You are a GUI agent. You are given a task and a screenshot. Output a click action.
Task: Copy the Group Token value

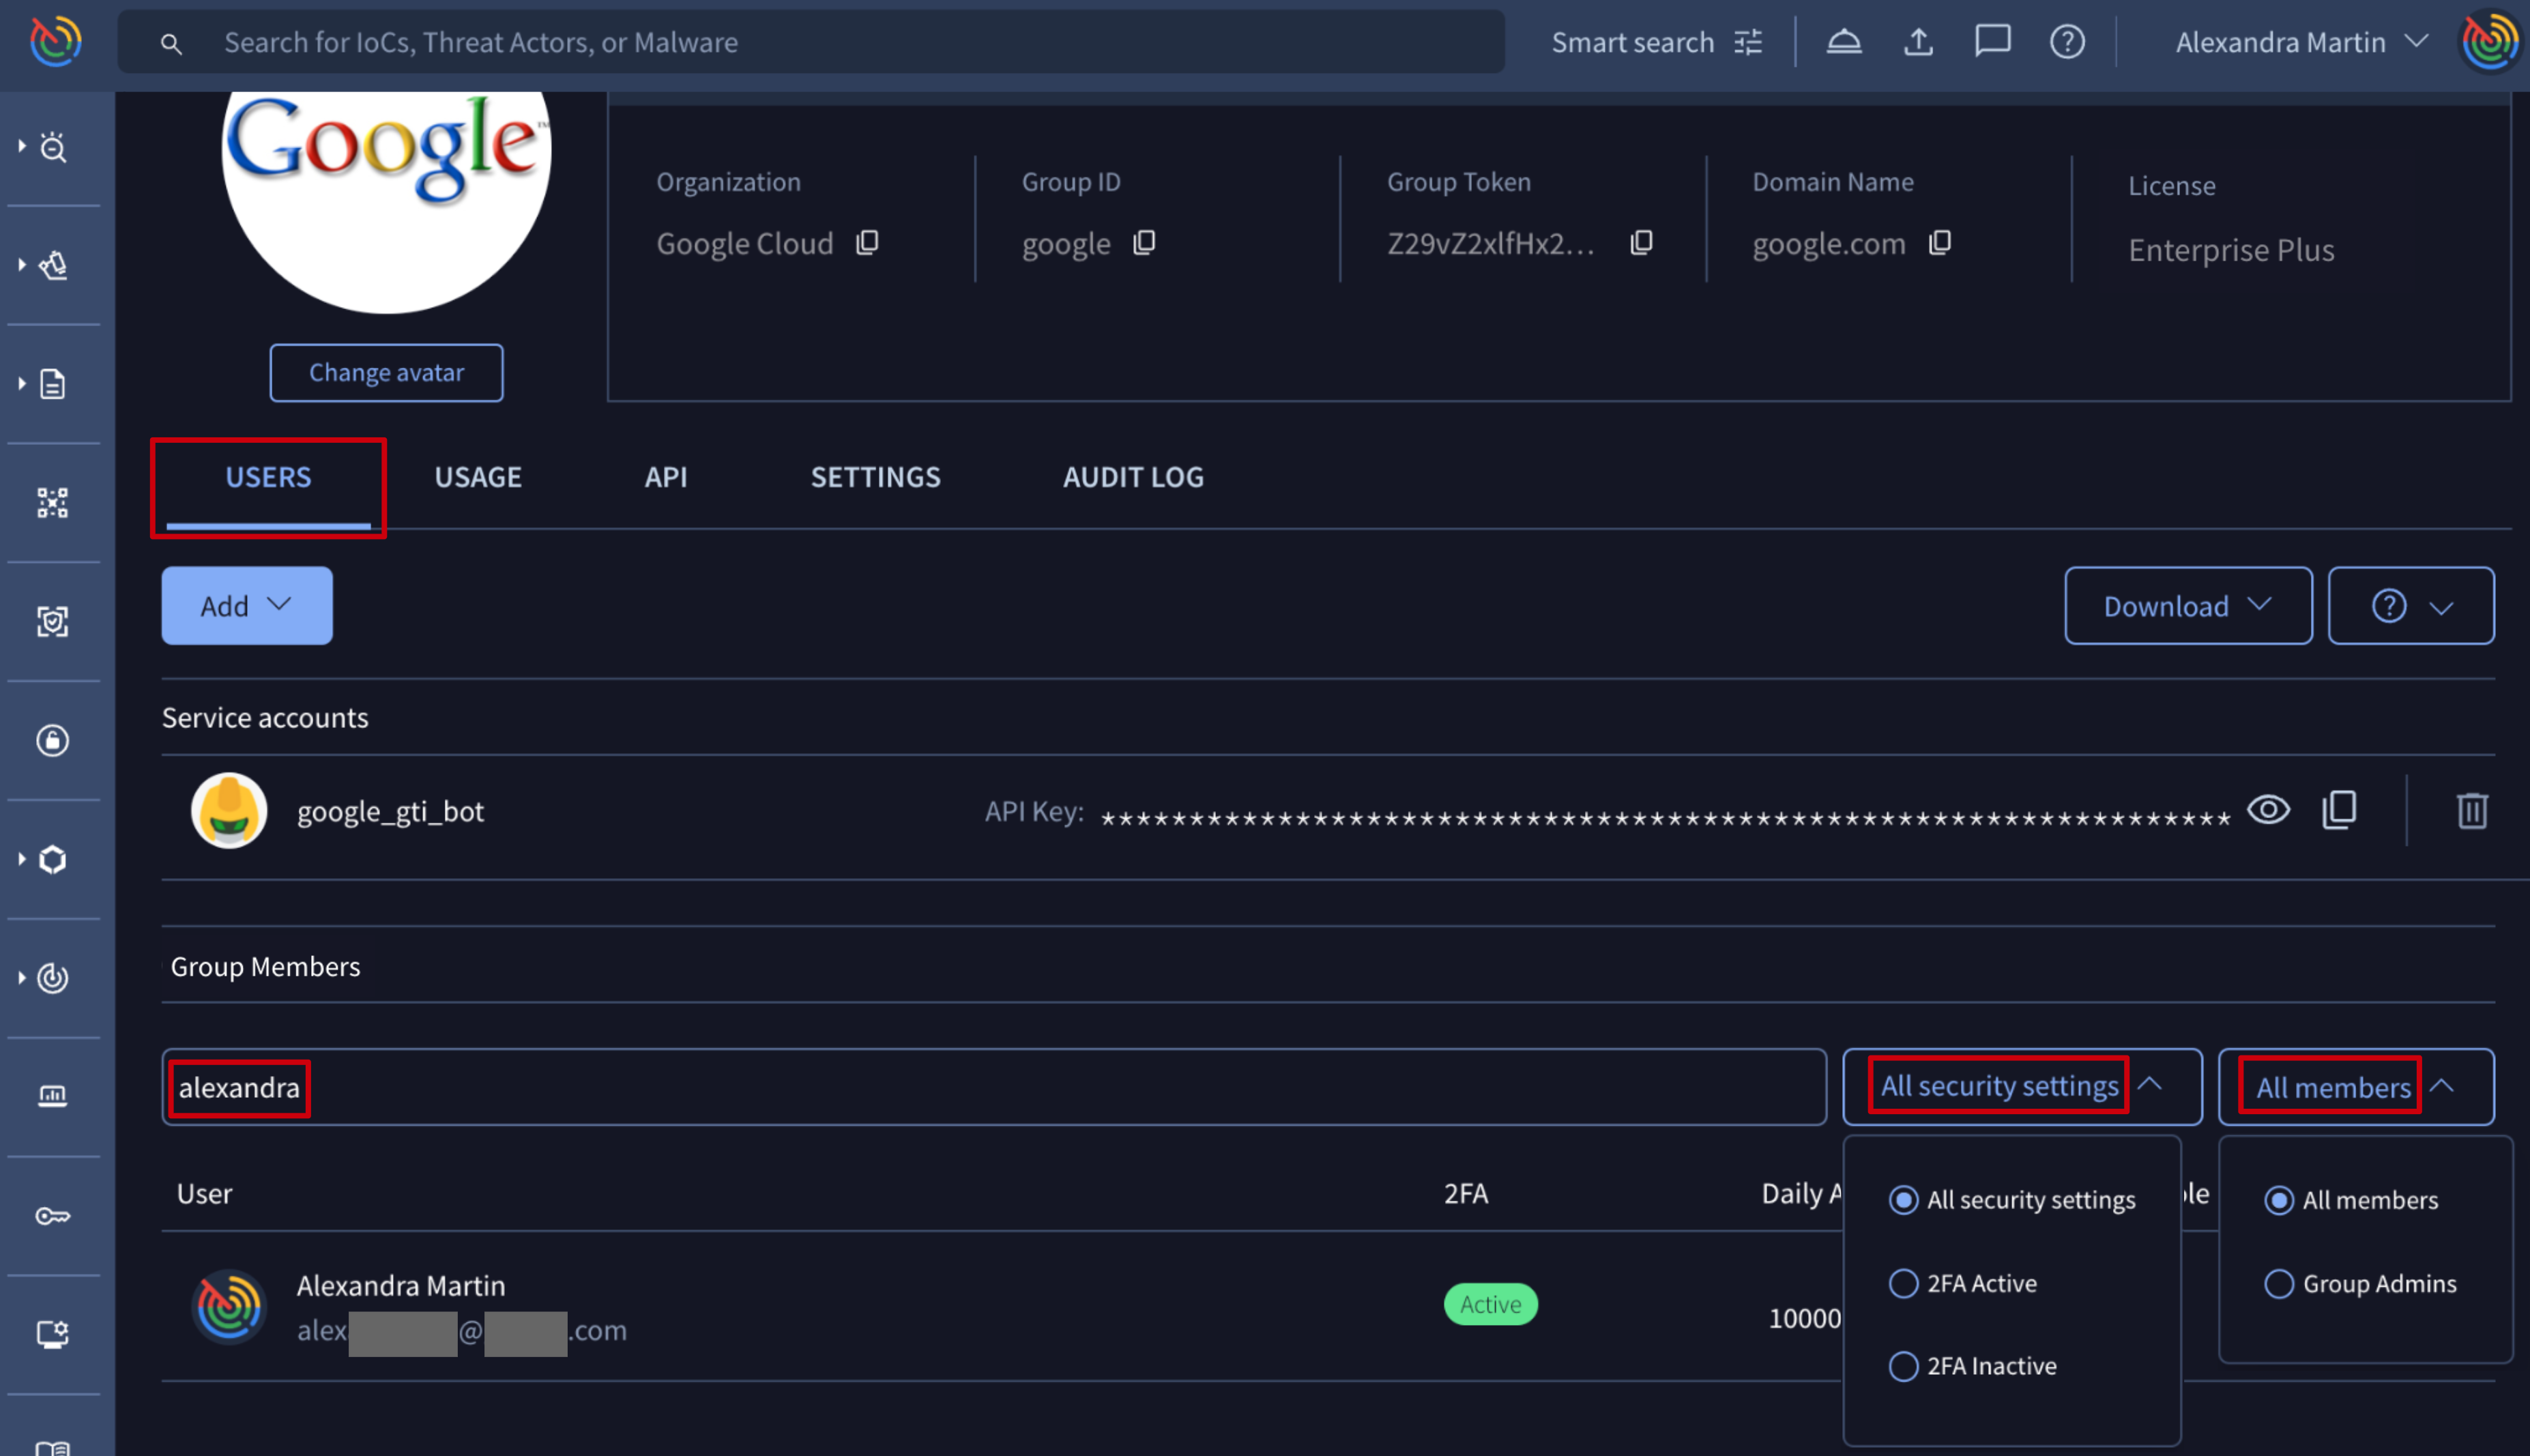tap(1641, 243)
